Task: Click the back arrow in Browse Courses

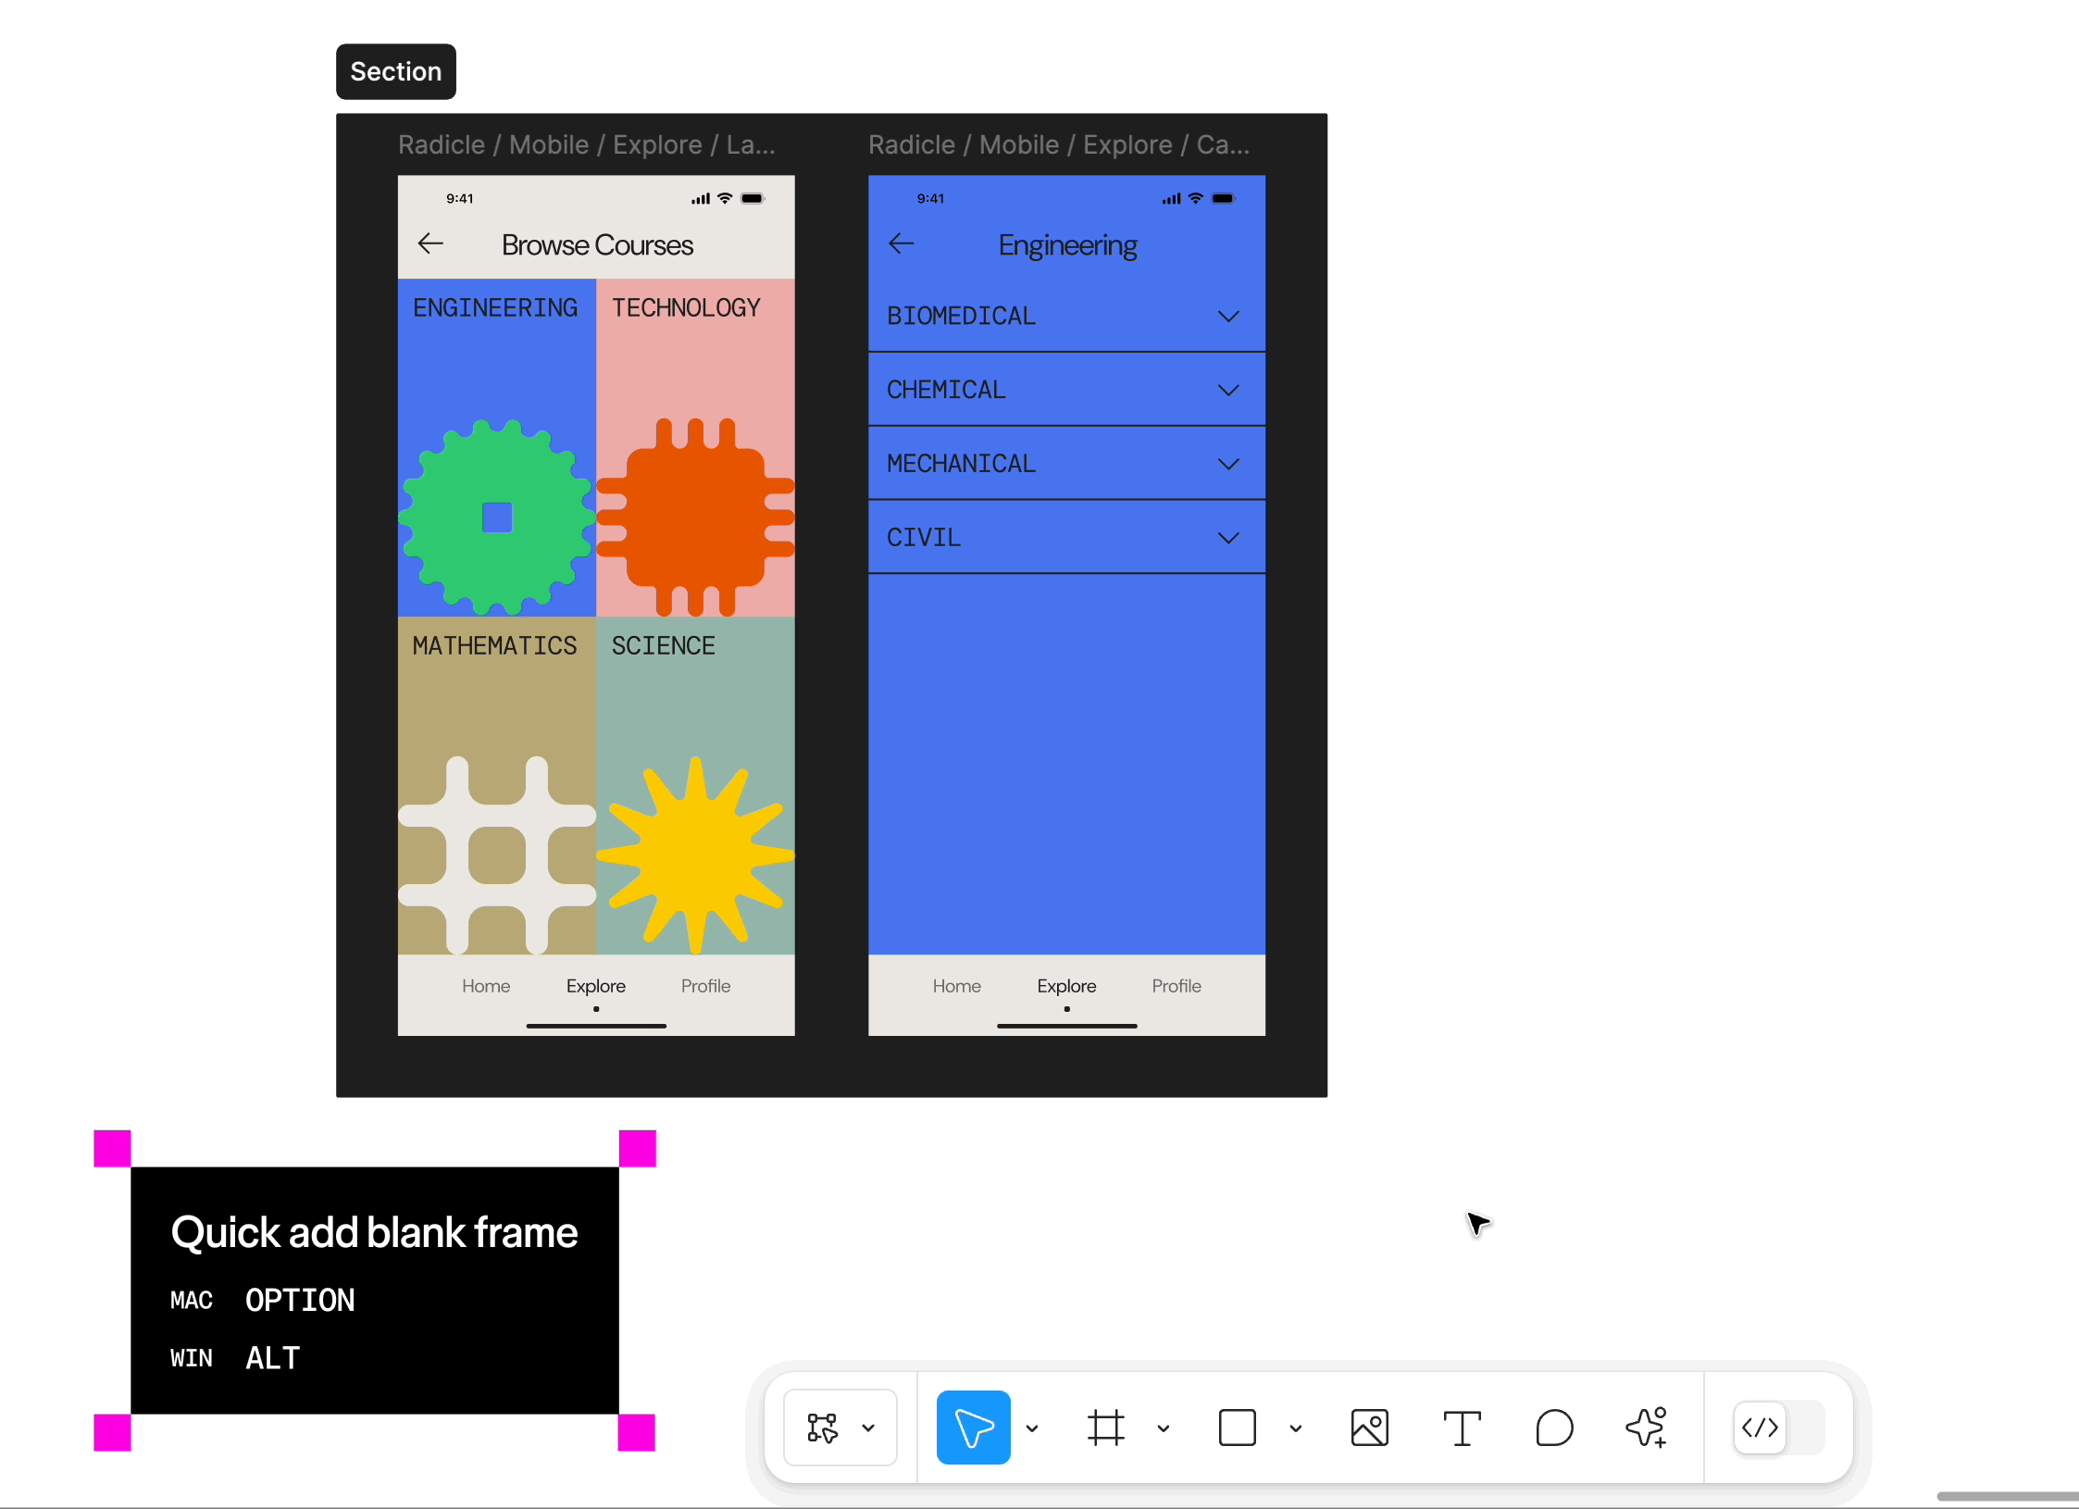Action: (431, 243)
